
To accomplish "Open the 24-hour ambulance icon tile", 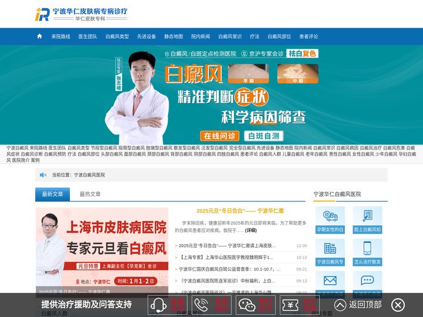I will pyautogui.click(x=330, y=220).
